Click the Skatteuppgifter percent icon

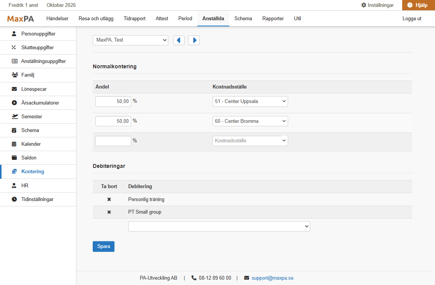click(x=14, y=47)
